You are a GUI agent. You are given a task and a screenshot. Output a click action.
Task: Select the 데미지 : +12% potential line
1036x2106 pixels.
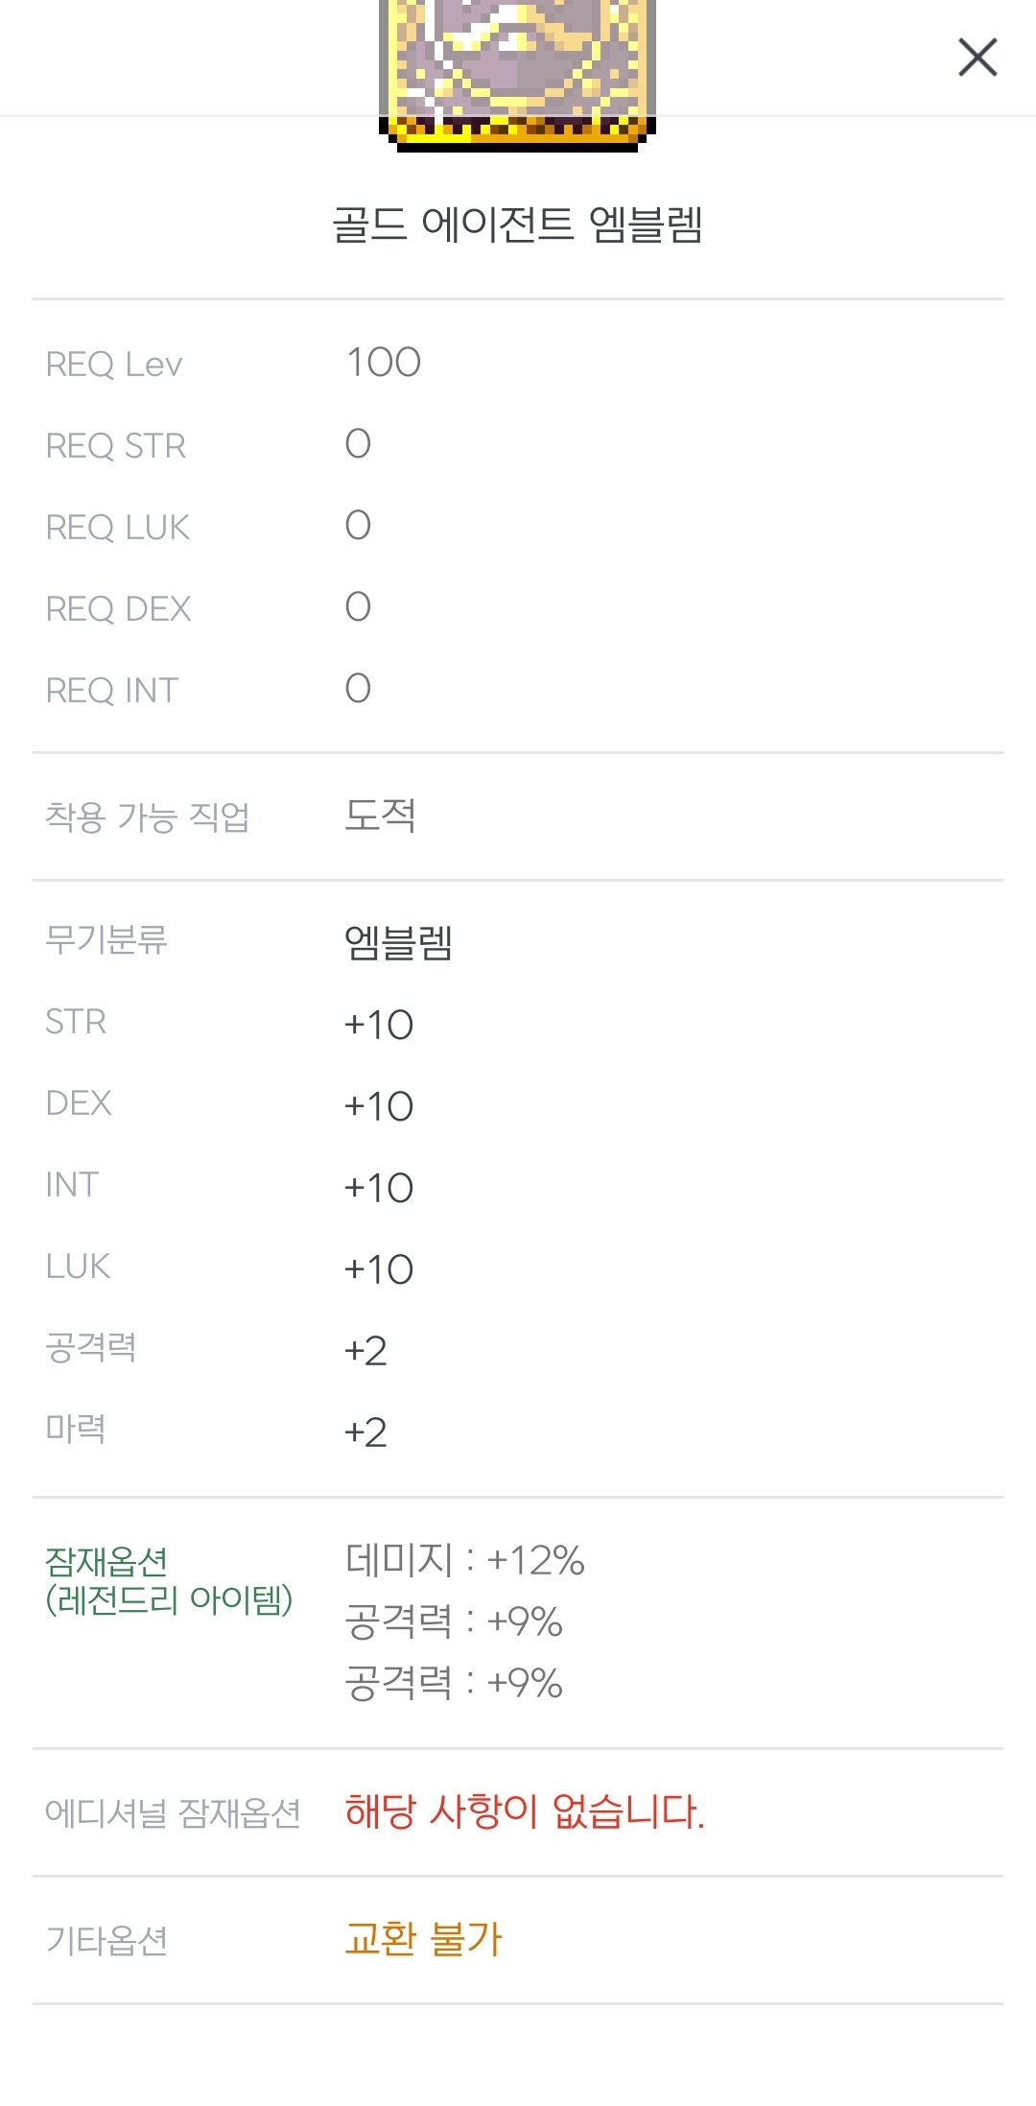tap(465, 1560)
